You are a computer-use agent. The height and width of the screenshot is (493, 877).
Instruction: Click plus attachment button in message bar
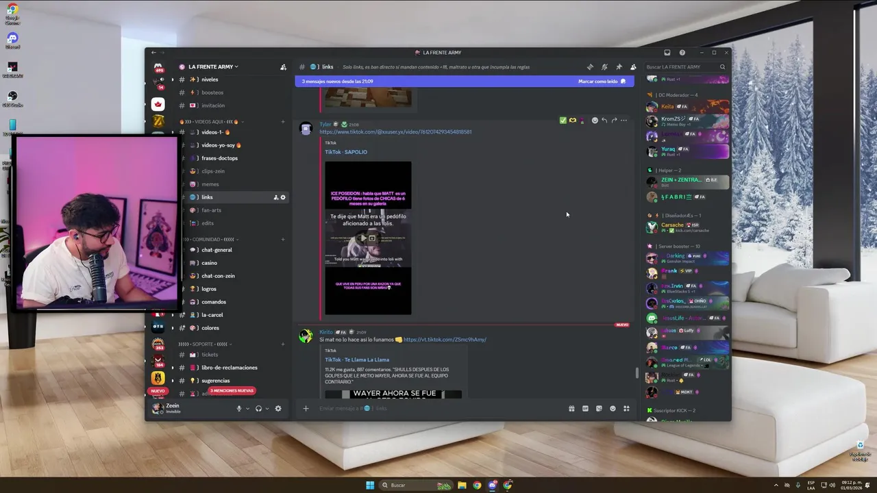[x=306, y=409]
